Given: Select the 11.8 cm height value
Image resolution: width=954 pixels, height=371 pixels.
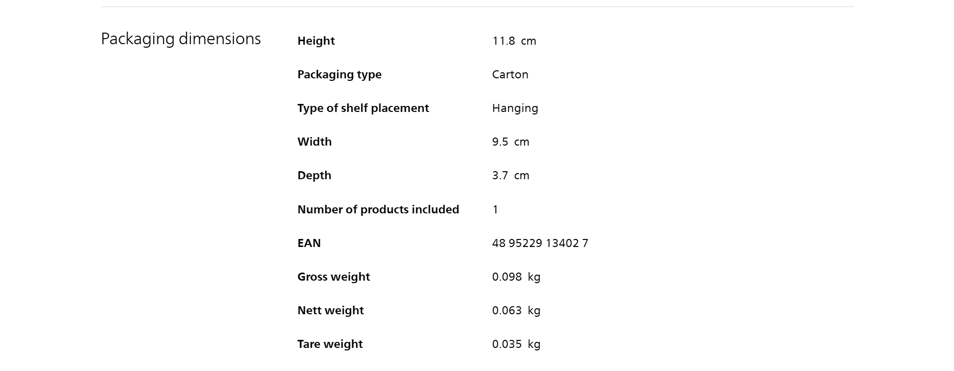Looking at the screenshot, I should pos(514,41).
